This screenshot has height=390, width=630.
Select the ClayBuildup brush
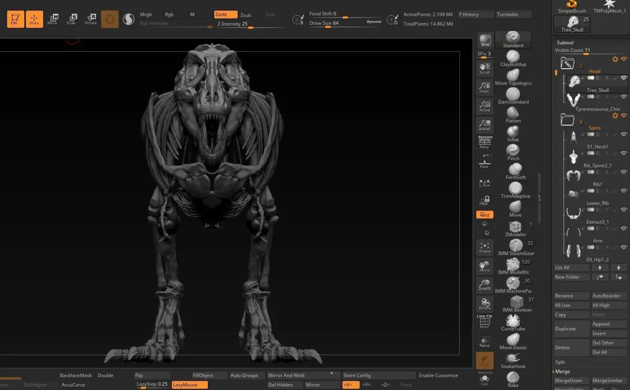(x=513, y=59)
